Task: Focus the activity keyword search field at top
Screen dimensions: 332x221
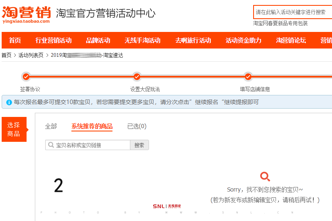Action: tap(293, 12)
